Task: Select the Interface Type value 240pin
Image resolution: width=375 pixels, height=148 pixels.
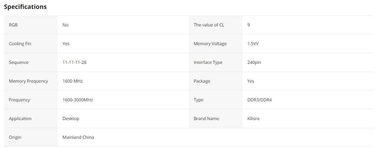Action: coord(254,62)
